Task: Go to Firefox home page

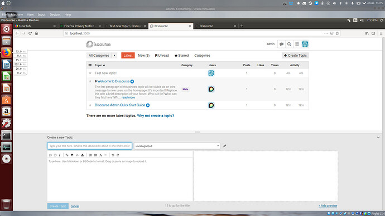Action: click(x=36, y=33)
